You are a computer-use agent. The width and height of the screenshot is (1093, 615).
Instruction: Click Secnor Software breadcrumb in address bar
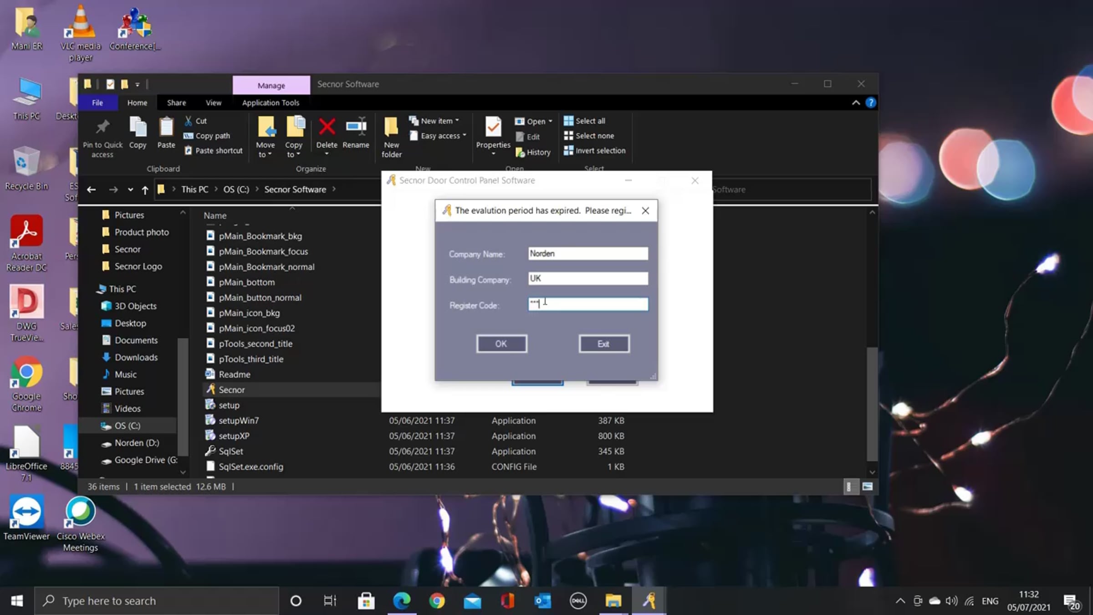(x=295, y=190)
